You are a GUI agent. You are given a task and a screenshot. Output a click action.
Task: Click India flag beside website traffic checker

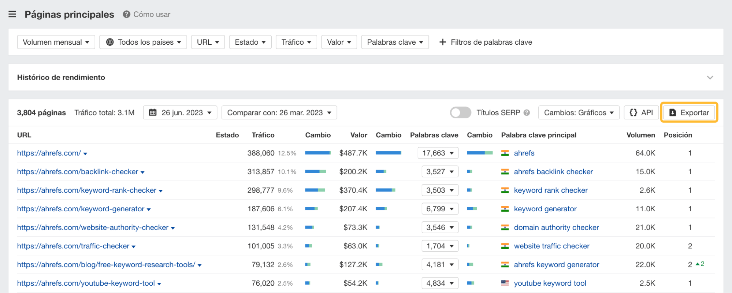505,246
